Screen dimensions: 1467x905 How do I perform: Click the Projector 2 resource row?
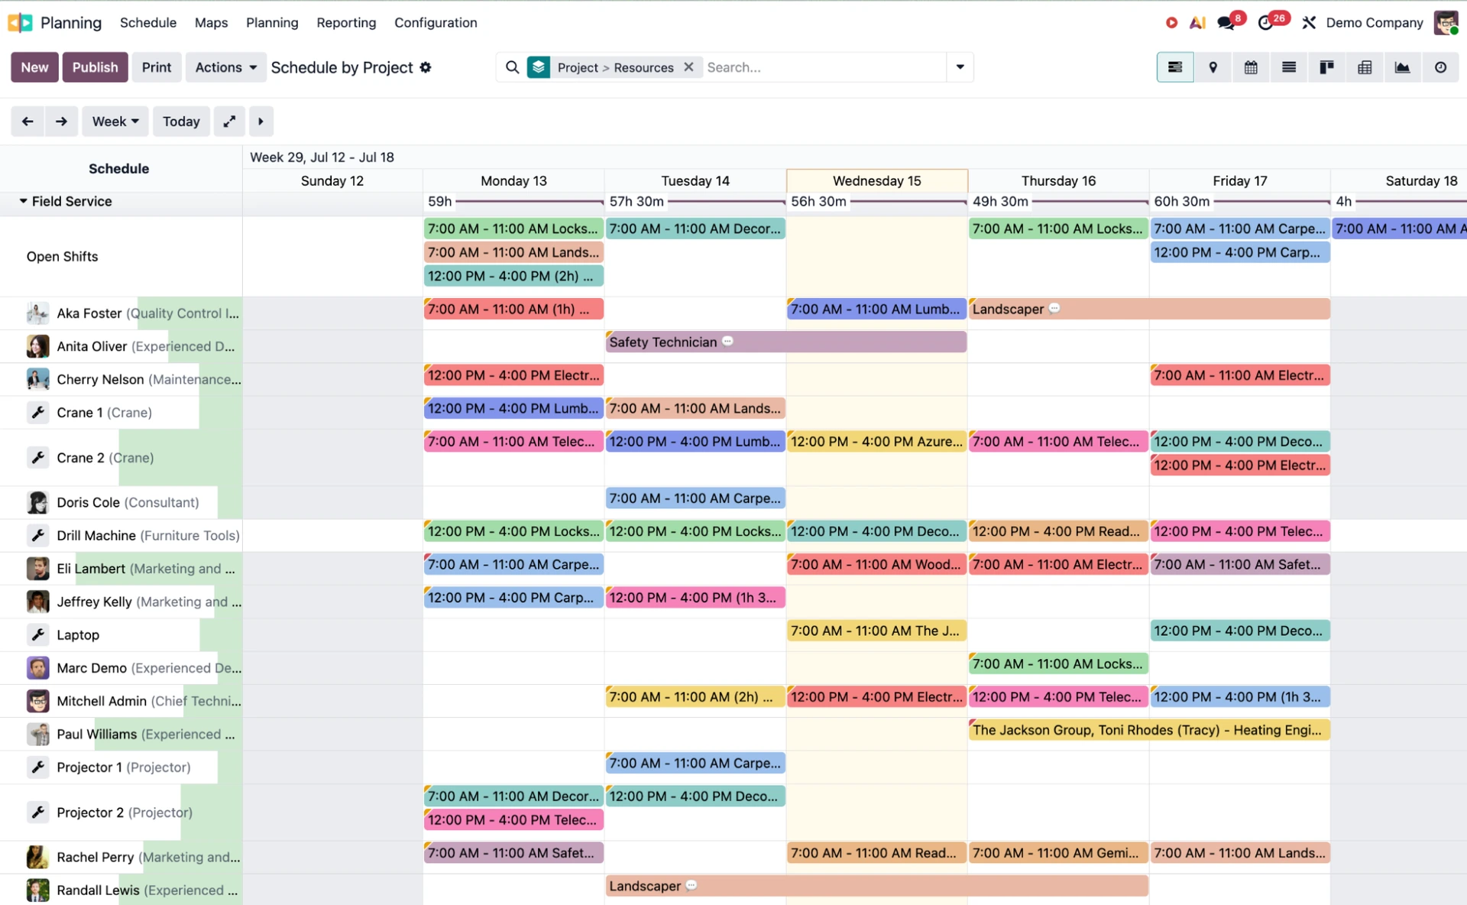pos(121,812)
